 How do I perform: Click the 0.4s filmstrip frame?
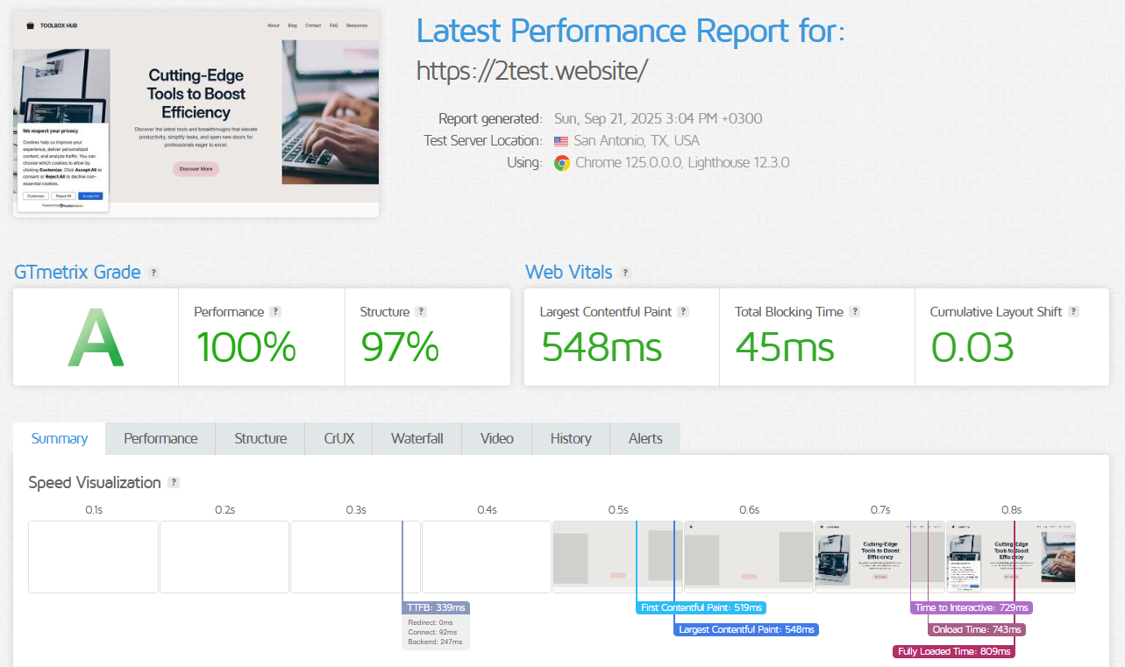click(x=487, y=557)
